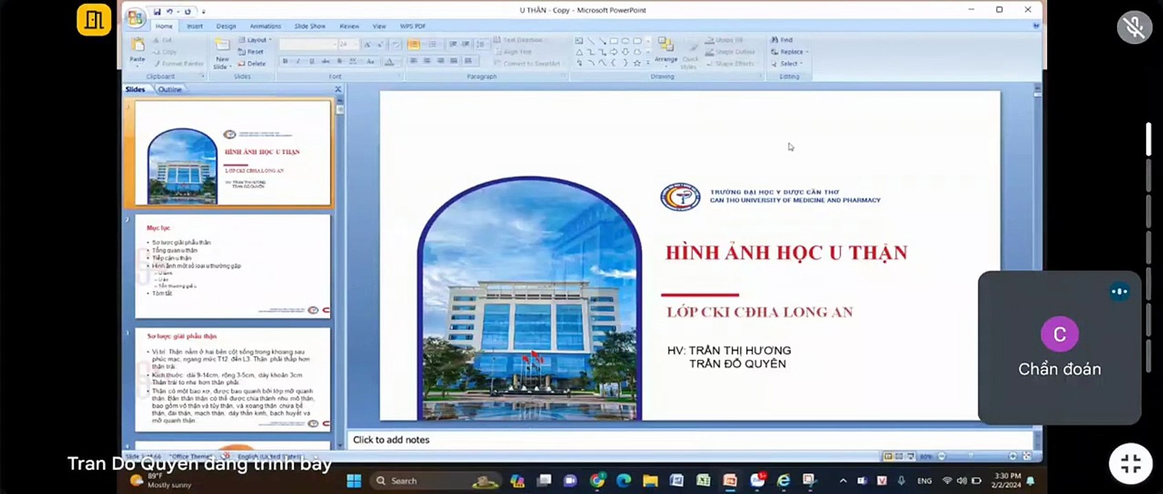Toggle the numbering list button
The height and width of the screenshot is (494, 1163).
(433, 45)
